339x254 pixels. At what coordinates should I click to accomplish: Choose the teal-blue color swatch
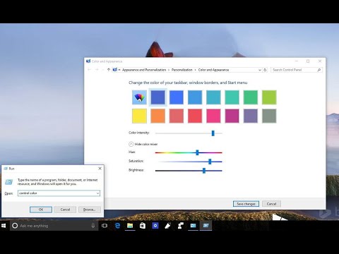point(213,97)
